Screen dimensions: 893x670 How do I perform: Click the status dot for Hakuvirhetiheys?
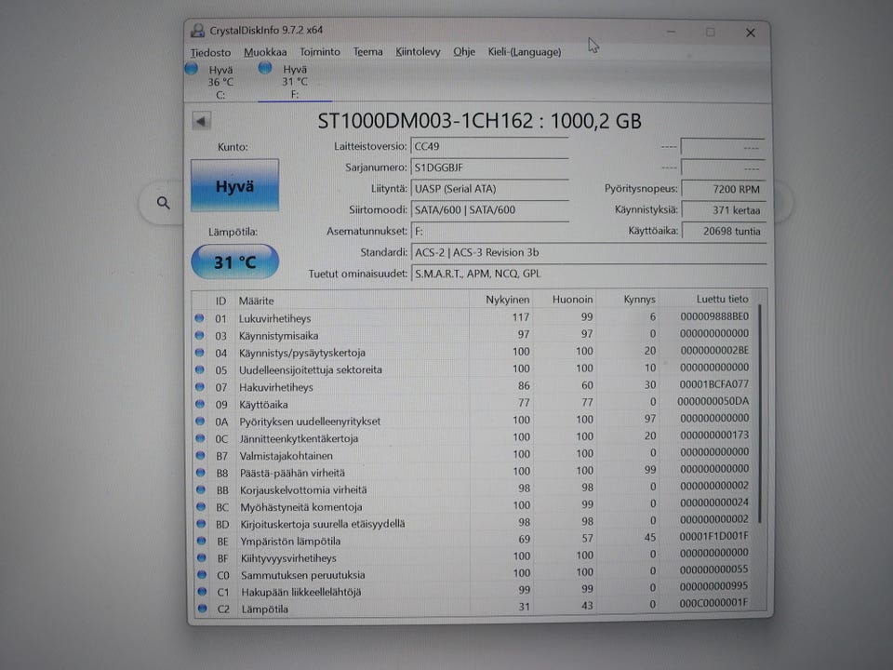[x=199, y=386]
